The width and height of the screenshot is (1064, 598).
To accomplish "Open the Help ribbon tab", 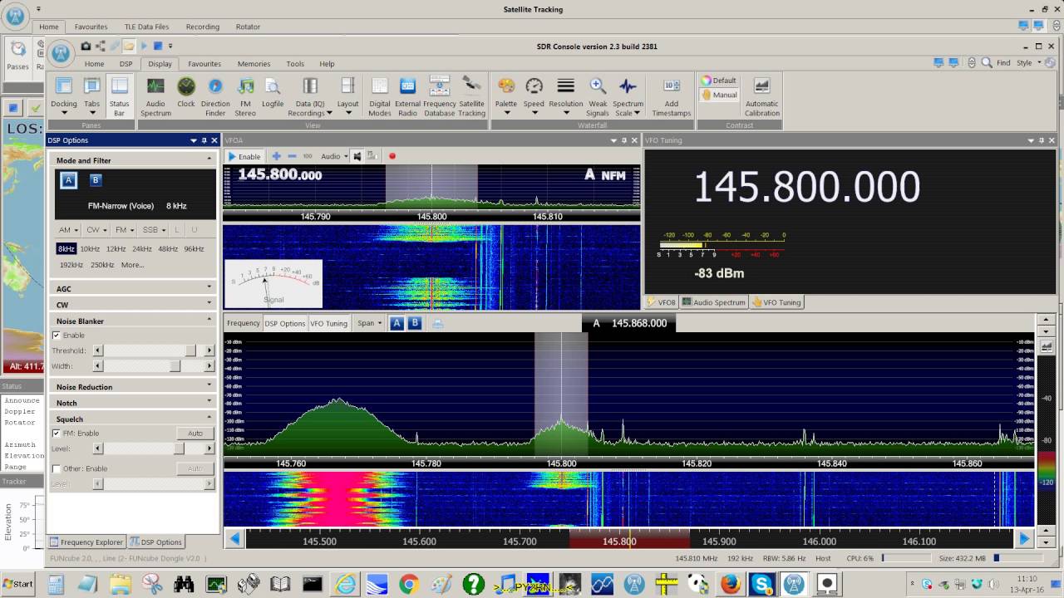I will tap(327, 63).
